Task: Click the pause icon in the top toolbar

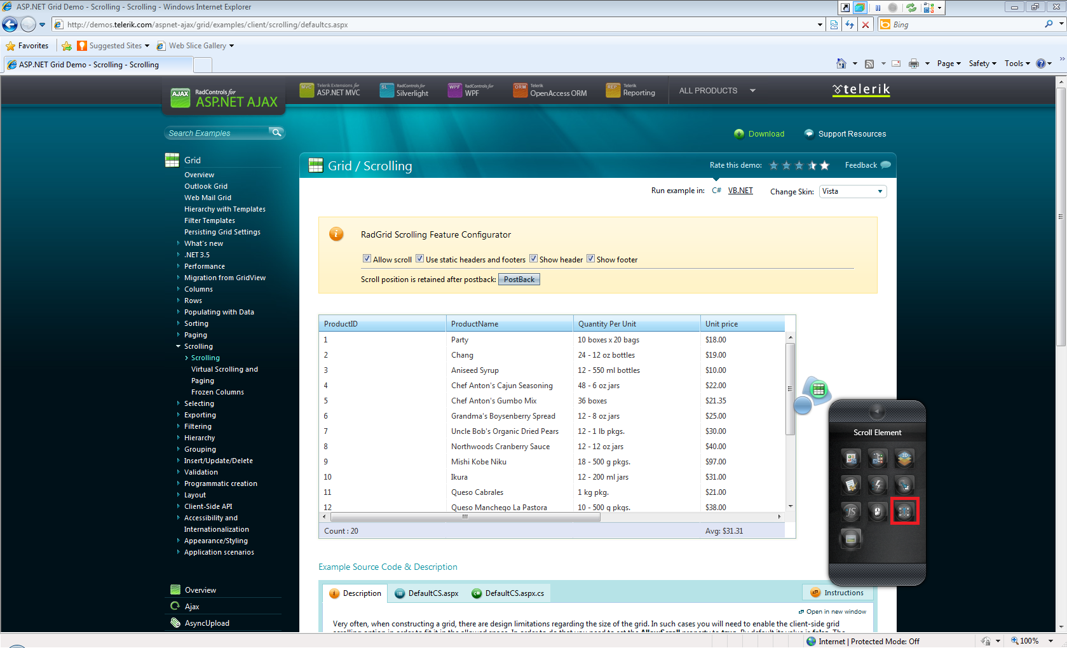Action: [x=878, y=8]
